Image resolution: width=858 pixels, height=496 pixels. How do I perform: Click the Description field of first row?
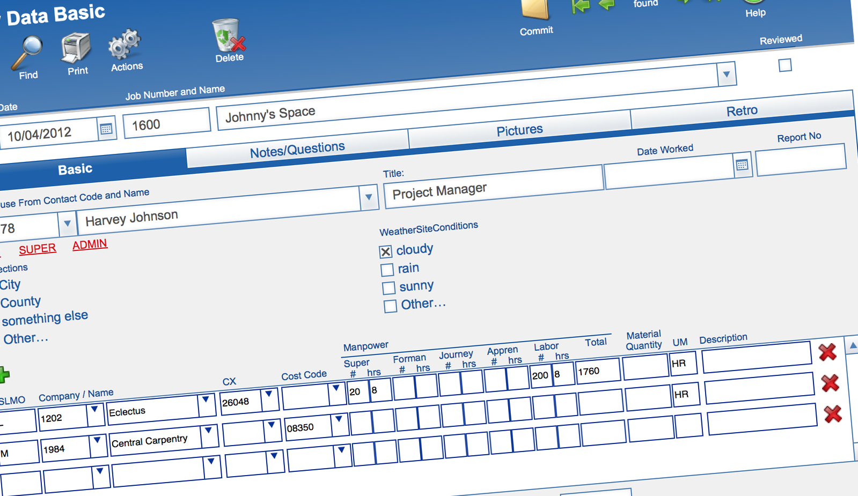(757, 357)
